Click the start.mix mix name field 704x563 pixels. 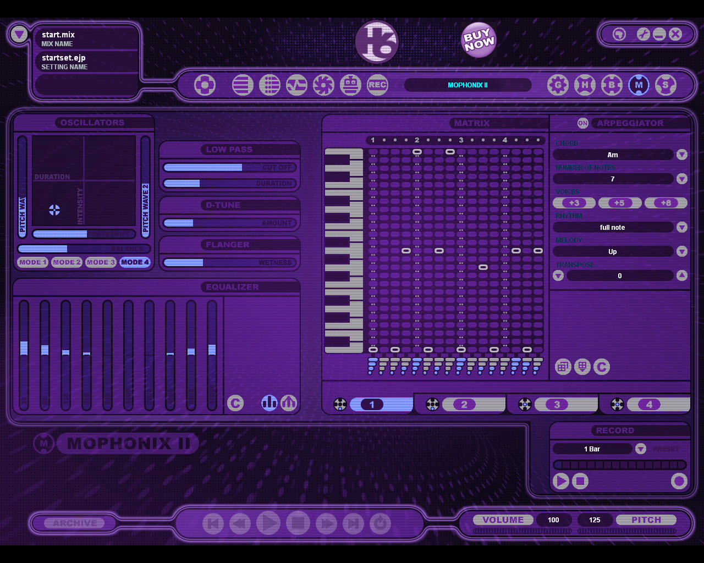86,38
